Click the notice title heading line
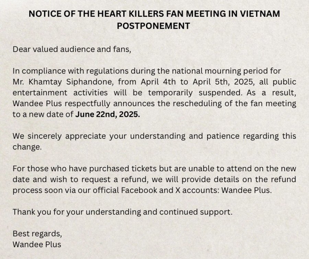The width and height of the screenshot is (309, 259). tap(154, 14)
